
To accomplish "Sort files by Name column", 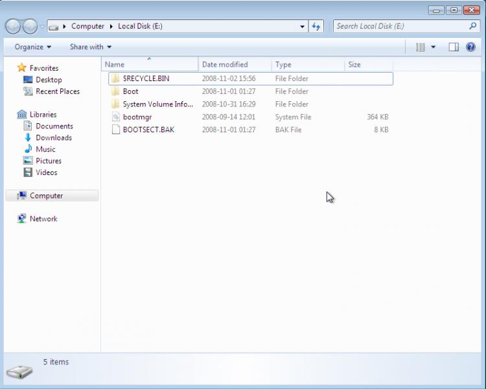I will click(x=150, y=65).
